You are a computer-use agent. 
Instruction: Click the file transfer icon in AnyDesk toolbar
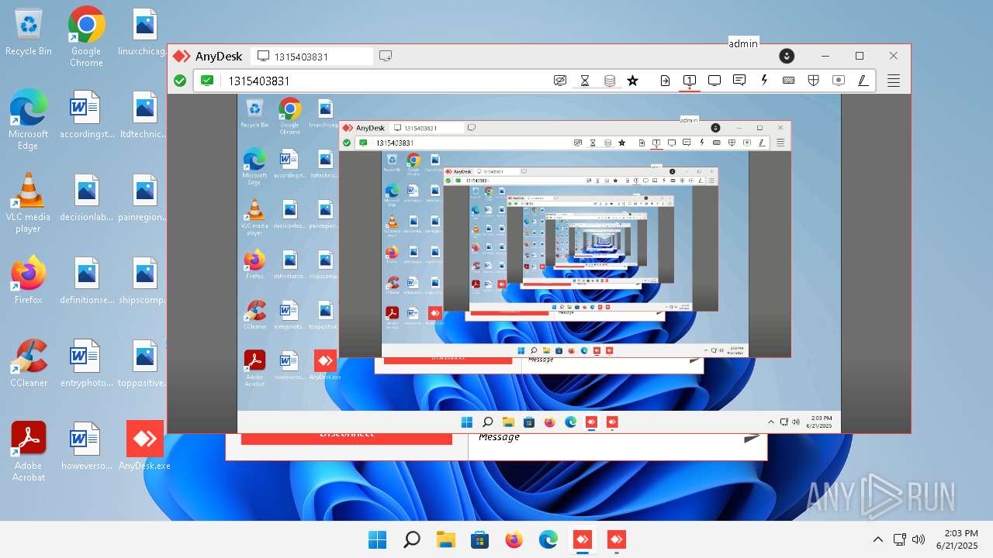pos(665,81)
